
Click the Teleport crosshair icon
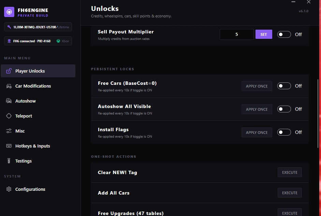coord(9,116)
